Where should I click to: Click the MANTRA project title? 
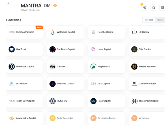pos(31,6)
